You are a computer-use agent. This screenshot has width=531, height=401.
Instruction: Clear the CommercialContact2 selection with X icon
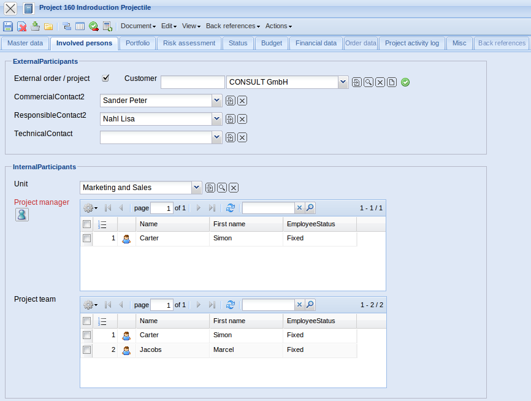[242, 101]
